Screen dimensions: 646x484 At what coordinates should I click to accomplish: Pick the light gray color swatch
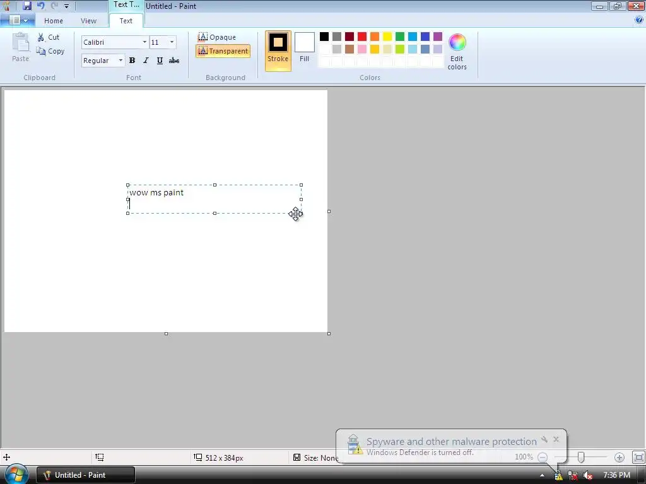337,49
